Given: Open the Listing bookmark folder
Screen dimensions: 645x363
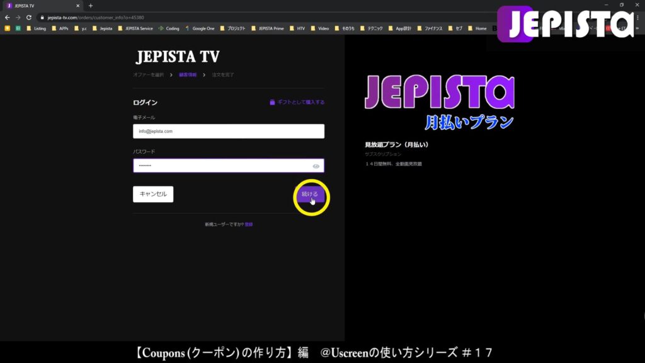Looking at the screenshot, I should (x=36, y=28).
